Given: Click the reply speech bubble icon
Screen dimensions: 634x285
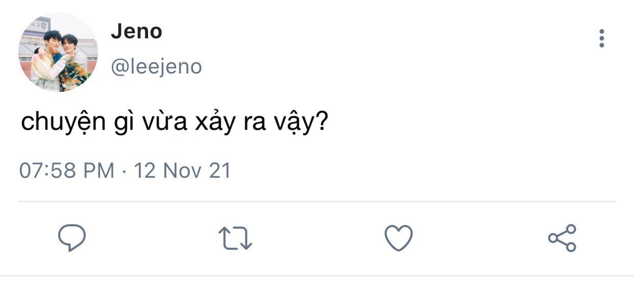Looking at the screenshot, I should click(71, 237).
